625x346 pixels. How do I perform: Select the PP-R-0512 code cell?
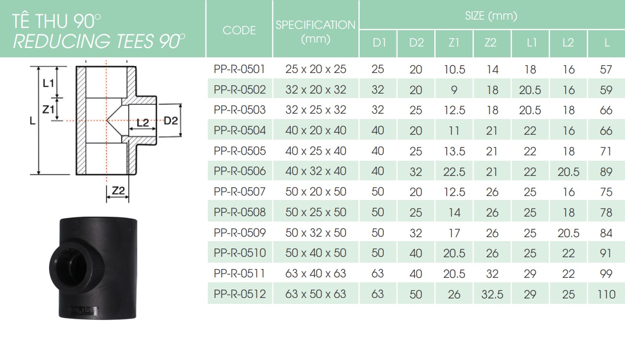click(x=240, y=294)
